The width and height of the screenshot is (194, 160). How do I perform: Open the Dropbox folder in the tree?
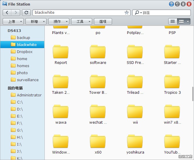coord(22,52)
